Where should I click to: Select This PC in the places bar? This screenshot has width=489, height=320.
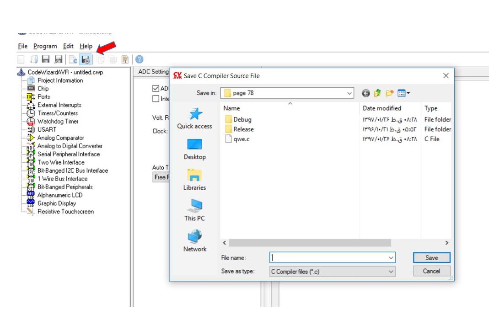click(x=194, y=210)
